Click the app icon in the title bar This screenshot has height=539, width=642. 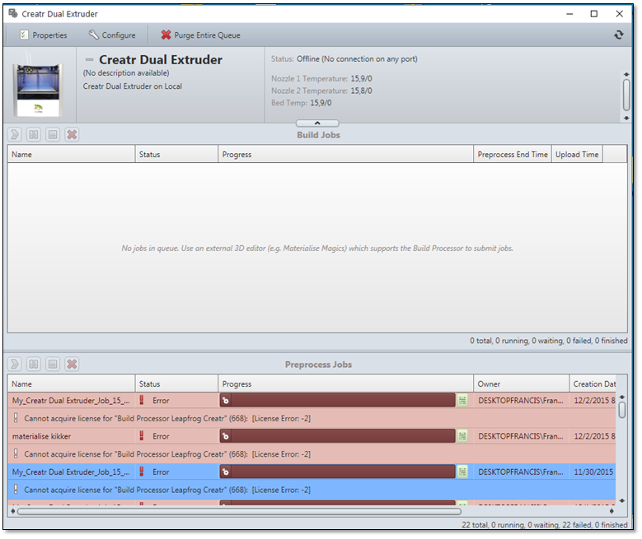click(x=13, y=13)
